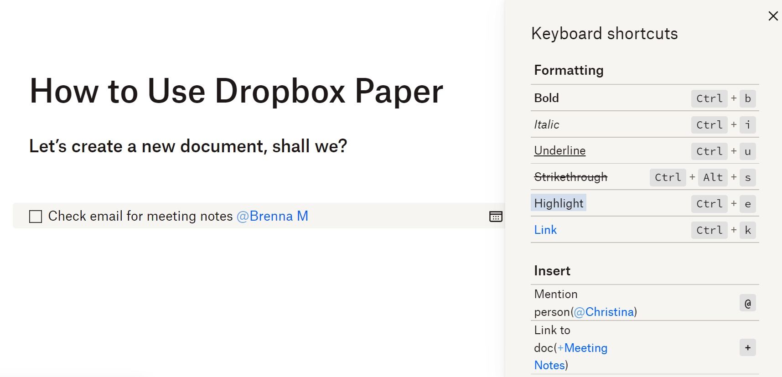This screenshot has width=782, height=377.
Task: Click the 'u' key in the Underline shortcut
Action: click(747, 151)
